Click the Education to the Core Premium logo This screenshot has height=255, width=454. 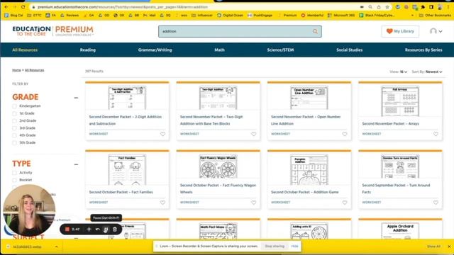53,31
